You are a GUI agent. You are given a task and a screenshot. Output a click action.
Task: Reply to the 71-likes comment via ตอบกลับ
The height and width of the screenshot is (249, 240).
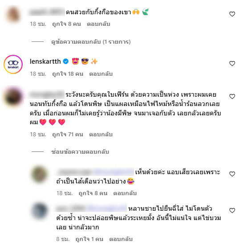pyautogui.click(x=101, y=135)
